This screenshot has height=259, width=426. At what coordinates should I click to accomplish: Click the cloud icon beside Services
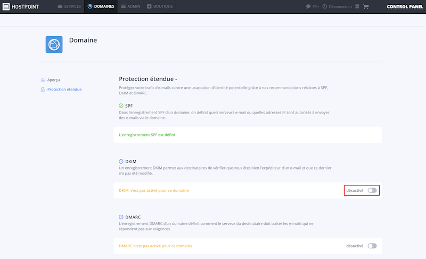tap(60, 6)
